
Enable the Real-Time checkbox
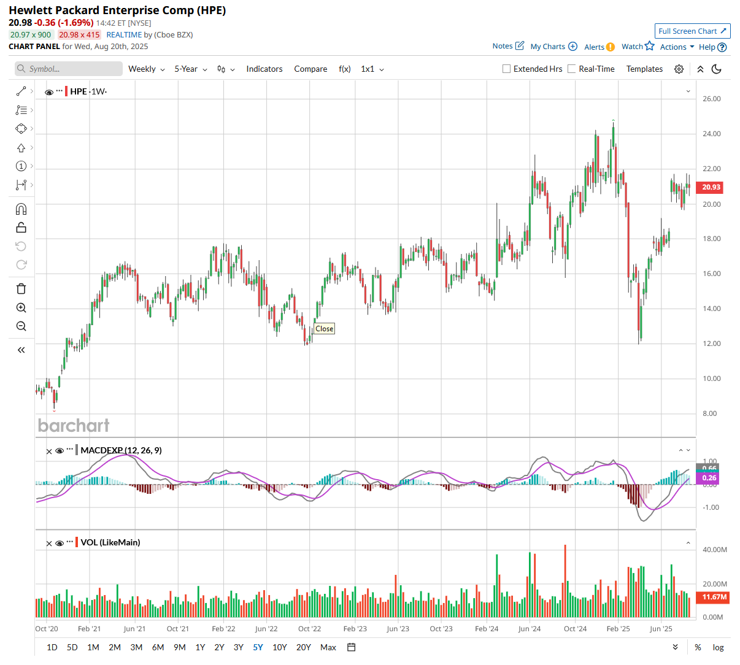(x=572, y=69)
